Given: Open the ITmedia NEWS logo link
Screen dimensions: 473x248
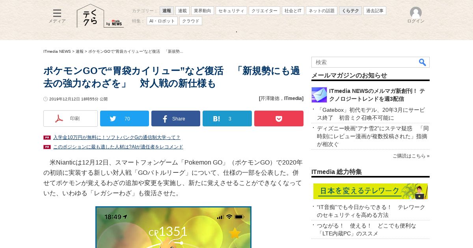Looking at the screenshot, I should [115, 23].
